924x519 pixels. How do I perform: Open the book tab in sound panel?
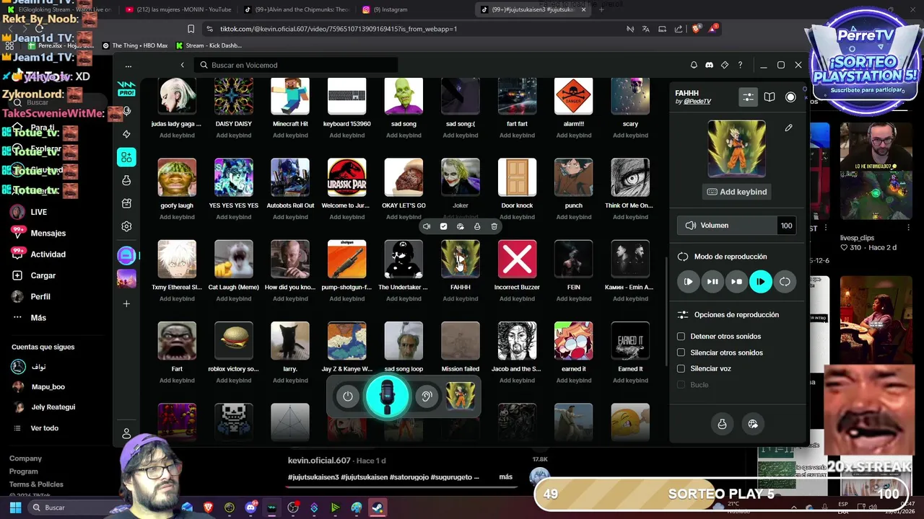click(x=770, y=97)
